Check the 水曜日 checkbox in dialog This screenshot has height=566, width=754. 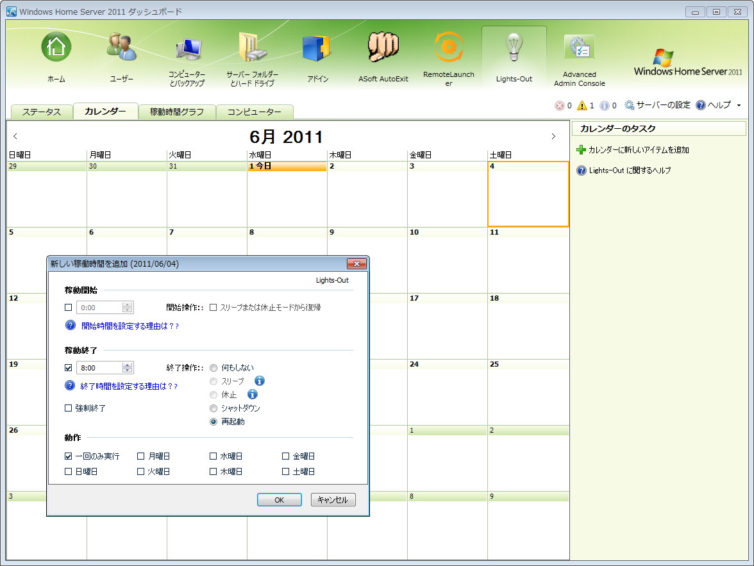tap(213, 456)
